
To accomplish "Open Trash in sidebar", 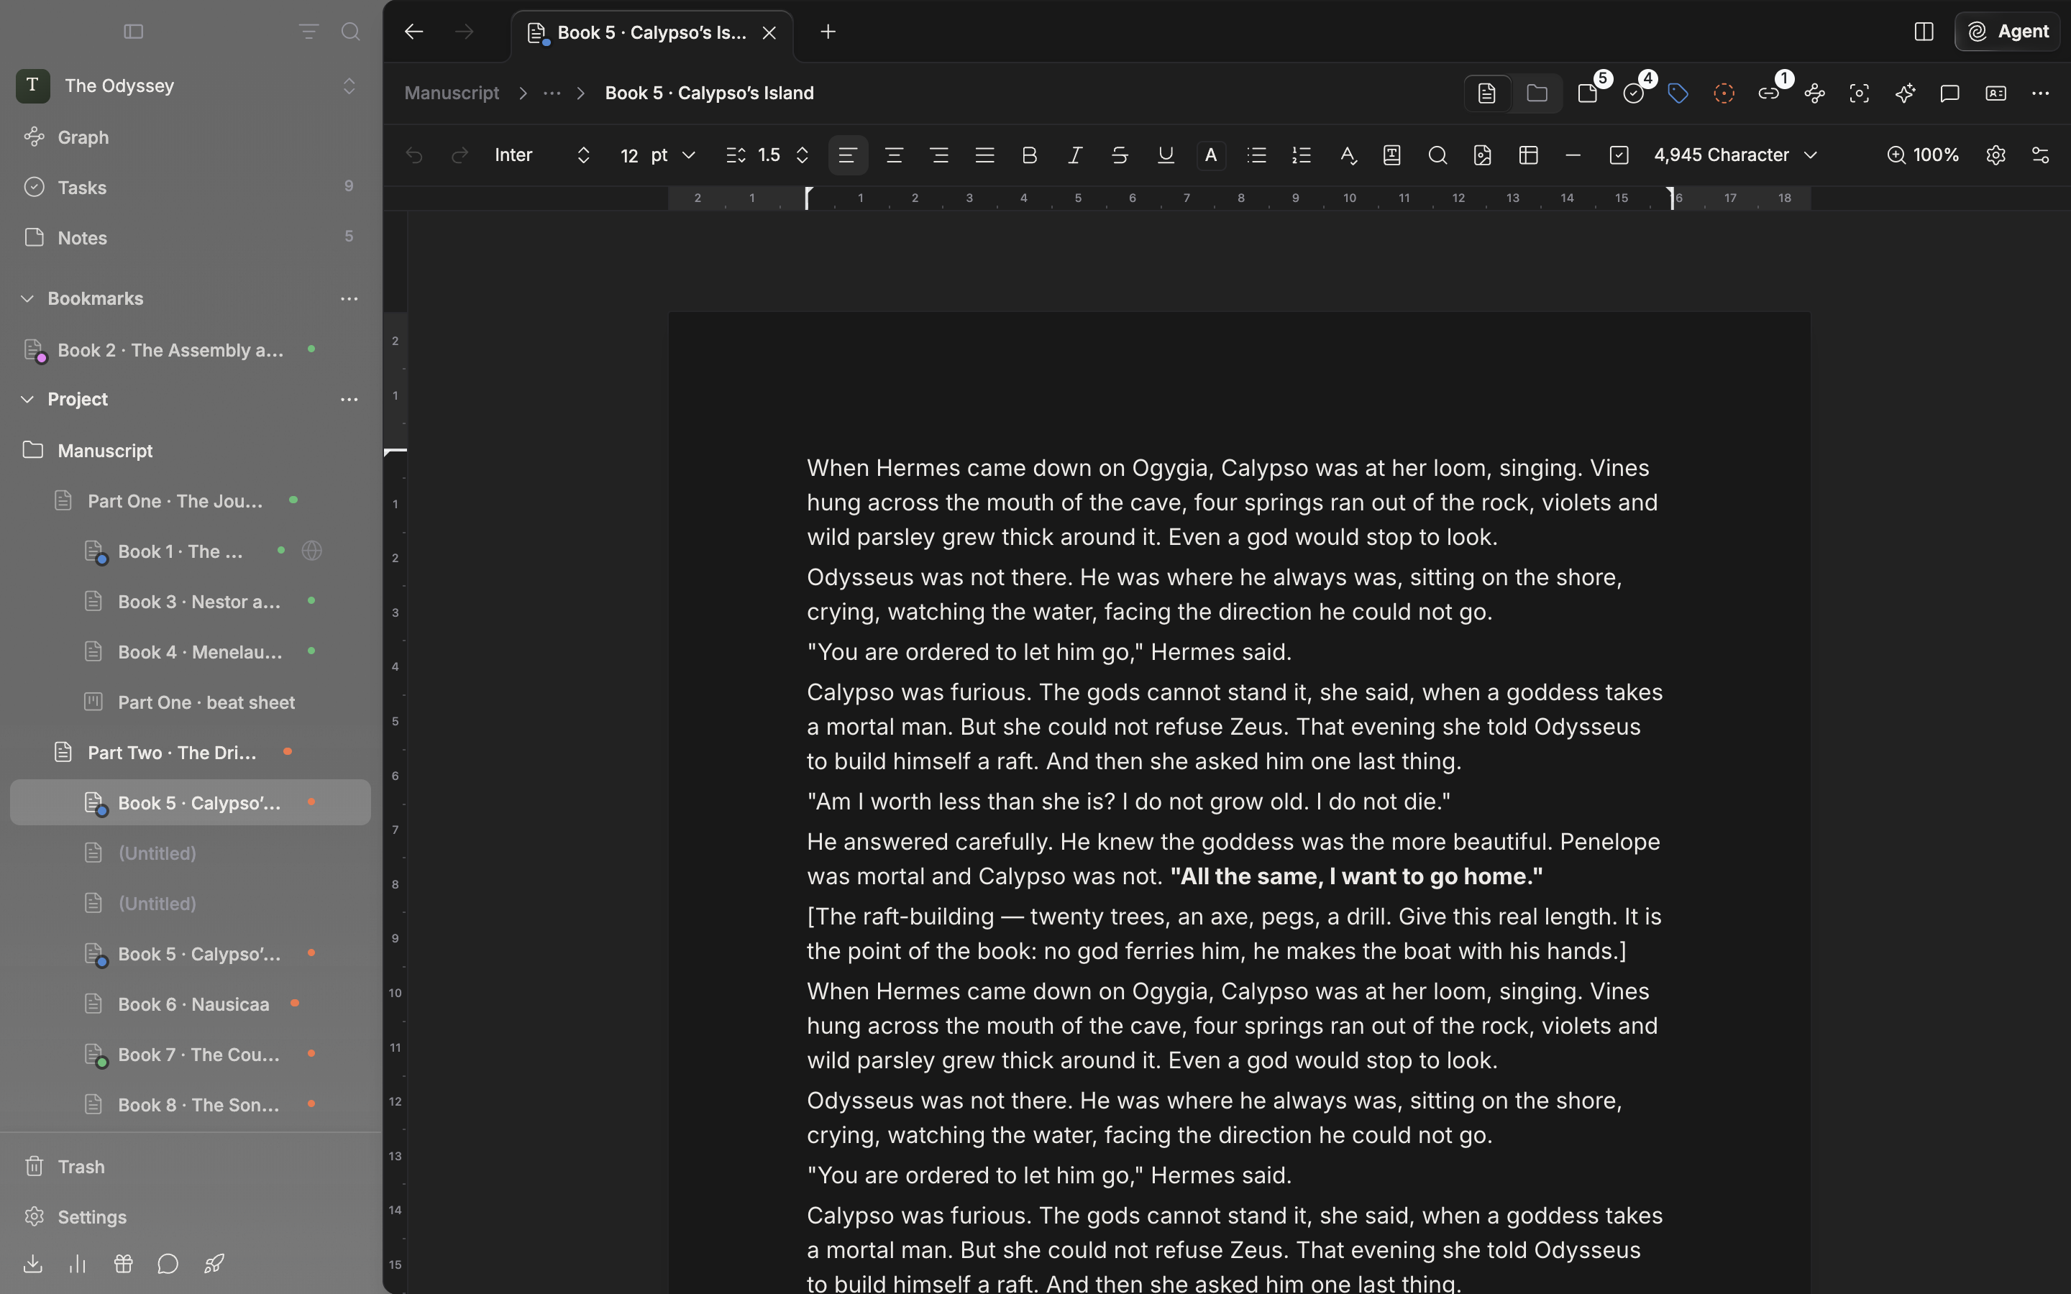I will 190,1167.
